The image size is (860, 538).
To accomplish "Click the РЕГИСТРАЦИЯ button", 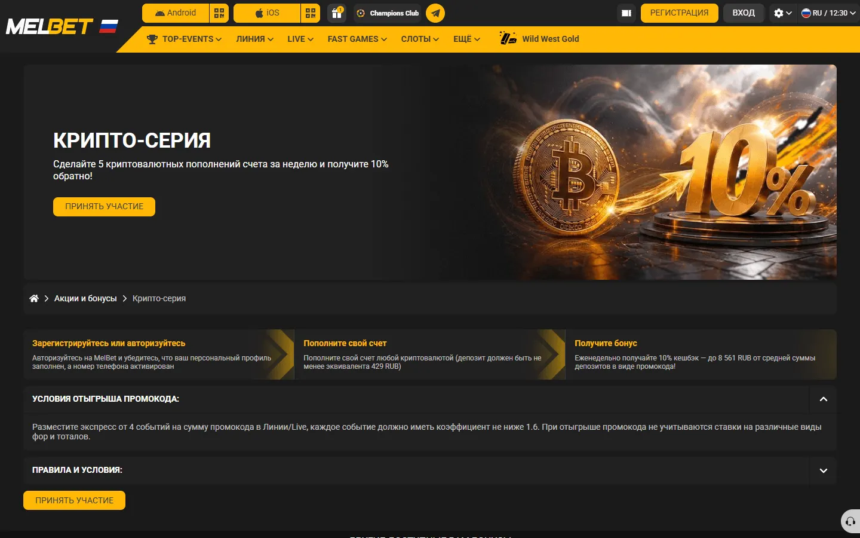I will (x=680, y=13).
